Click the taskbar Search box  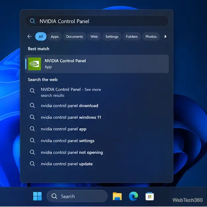pyautogui.click(x=77, y=196)
